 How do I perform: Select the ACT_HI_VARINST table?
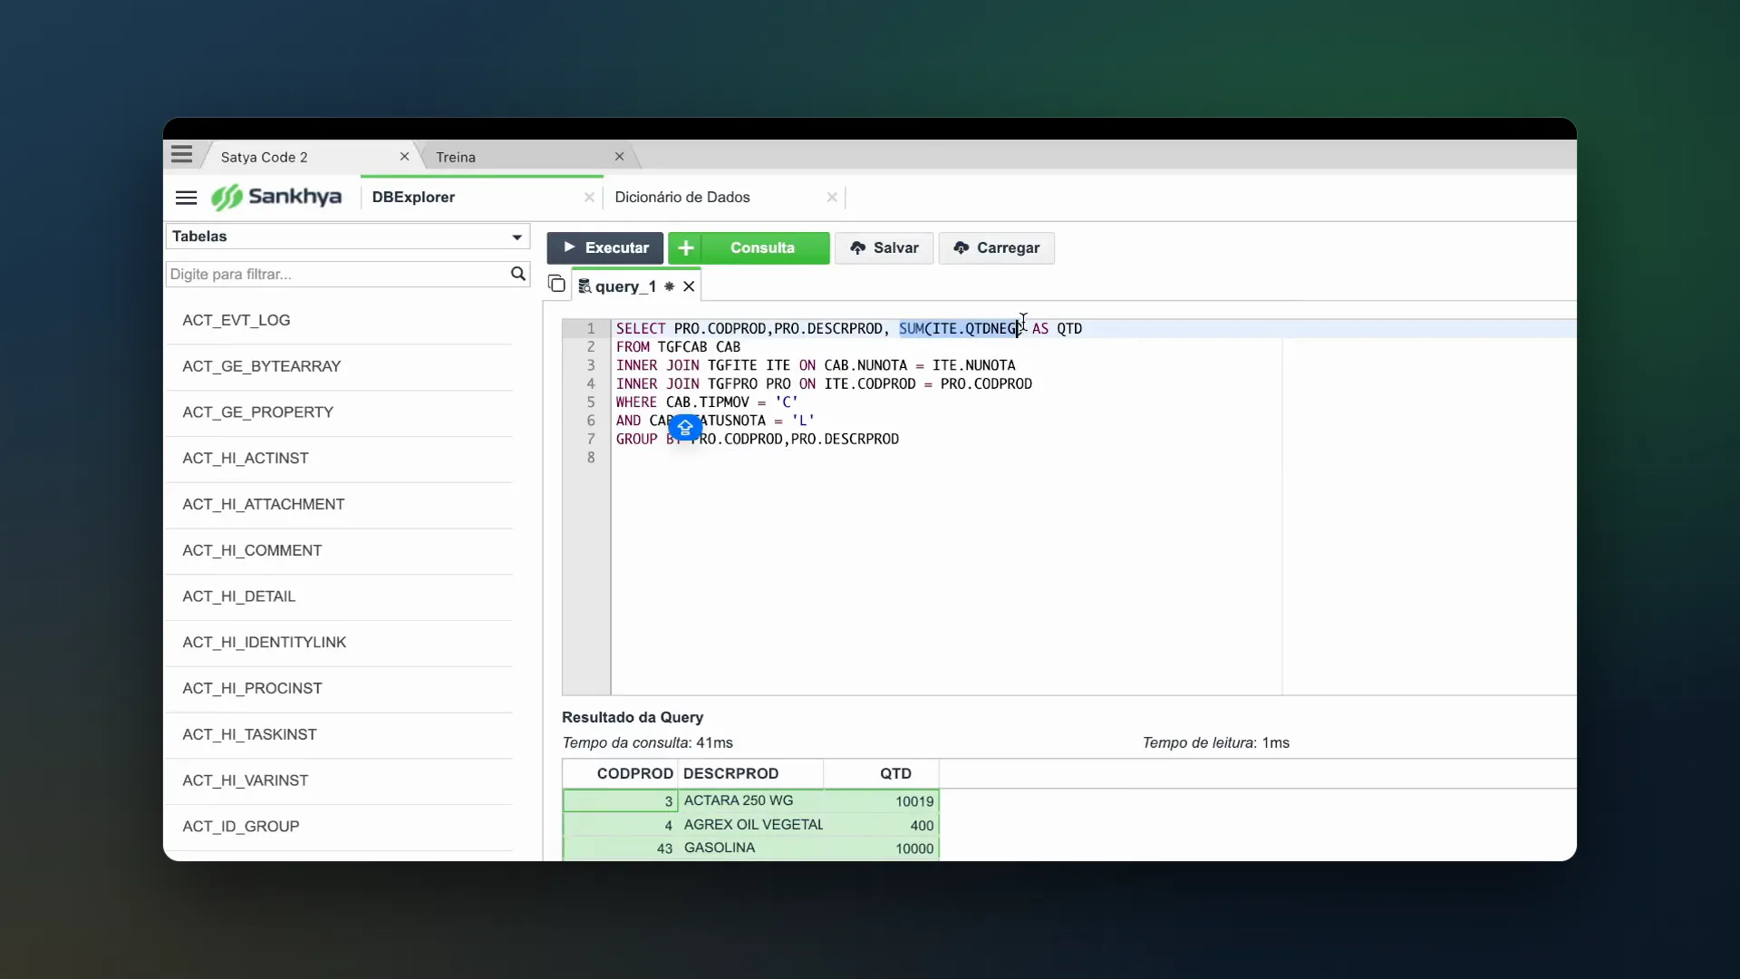[x=339, y=780]
